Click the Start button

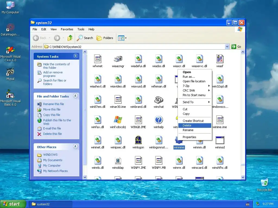point(13,204)
